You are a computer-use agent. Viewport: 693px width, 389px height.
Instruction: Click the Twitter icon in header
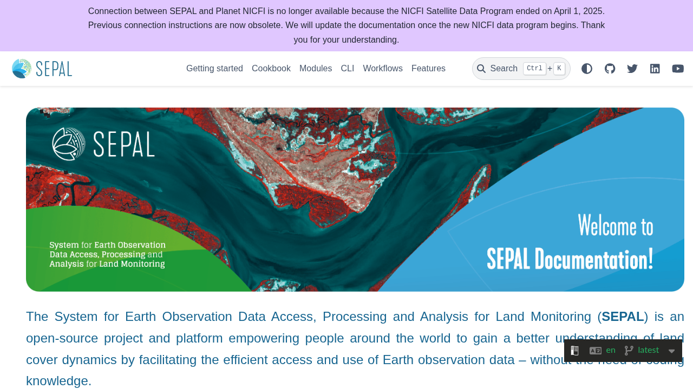click(632, 69)
